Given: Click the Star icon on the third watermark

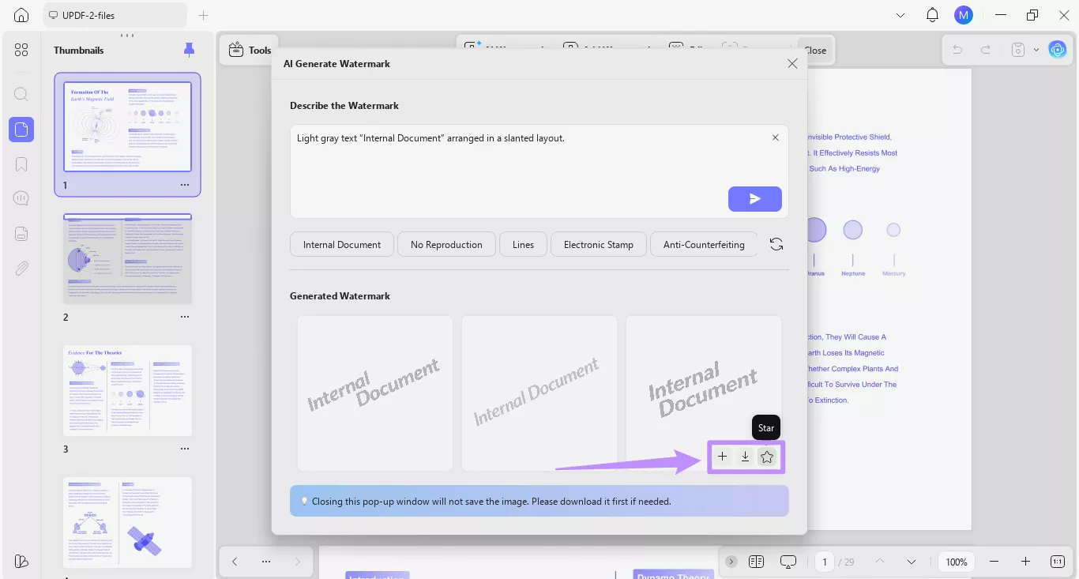Looking at the screenshot, I should click(766, 456).
